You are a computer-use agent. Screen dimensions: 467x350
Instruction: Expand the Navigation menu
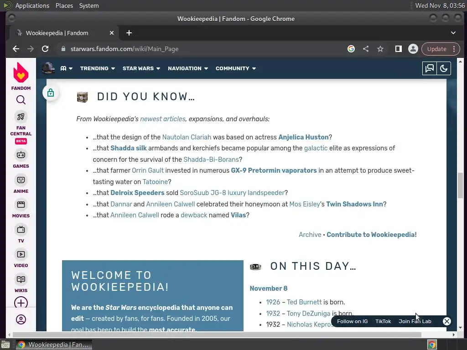pyautogui.click(x=188, y=68)
